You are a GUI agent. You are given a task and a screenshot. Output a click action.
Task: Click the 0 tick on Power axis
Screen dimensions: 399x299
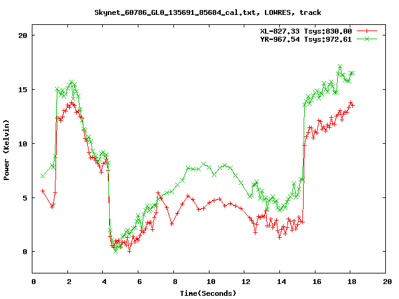[x=25, y=252]
